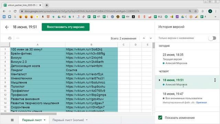Click Восстановить эту версию button
220x124 pixels.
pos(66,27)
